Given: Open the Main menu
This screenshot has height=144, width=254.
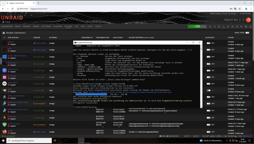Looking at the screenshot, I should click(18, 26).
